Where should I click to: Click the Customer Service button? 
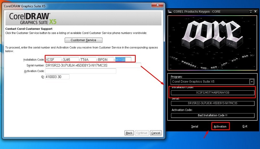(x=84, y=40)
